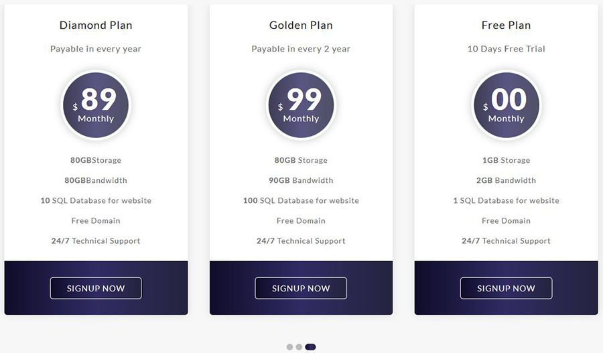Click "Payable in every 2 year" subtitle

click(301, 49)
